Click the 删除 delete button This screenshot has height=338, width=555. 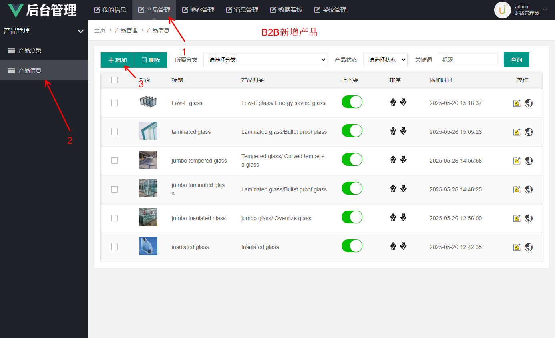click(x=151, y=60)
